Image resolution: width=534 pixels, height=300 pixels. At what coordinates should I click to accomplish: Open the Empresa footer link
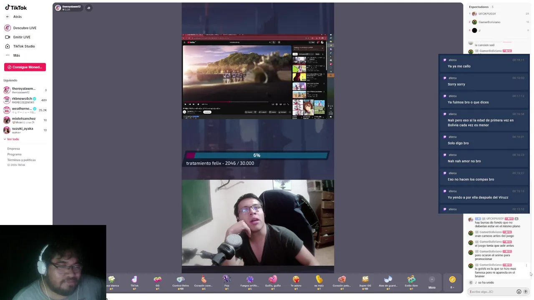pos(13,149)
